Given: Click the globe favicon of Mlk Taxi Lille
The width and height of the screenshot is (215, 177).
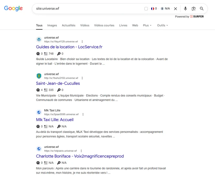Looking at the screenshot, I should [x=39, y=112].
